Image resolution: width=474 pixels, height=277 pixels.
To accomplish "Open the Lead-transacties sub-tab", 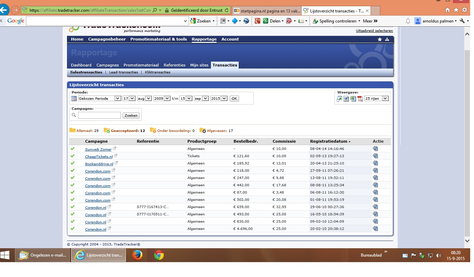I will pos(124,72).
